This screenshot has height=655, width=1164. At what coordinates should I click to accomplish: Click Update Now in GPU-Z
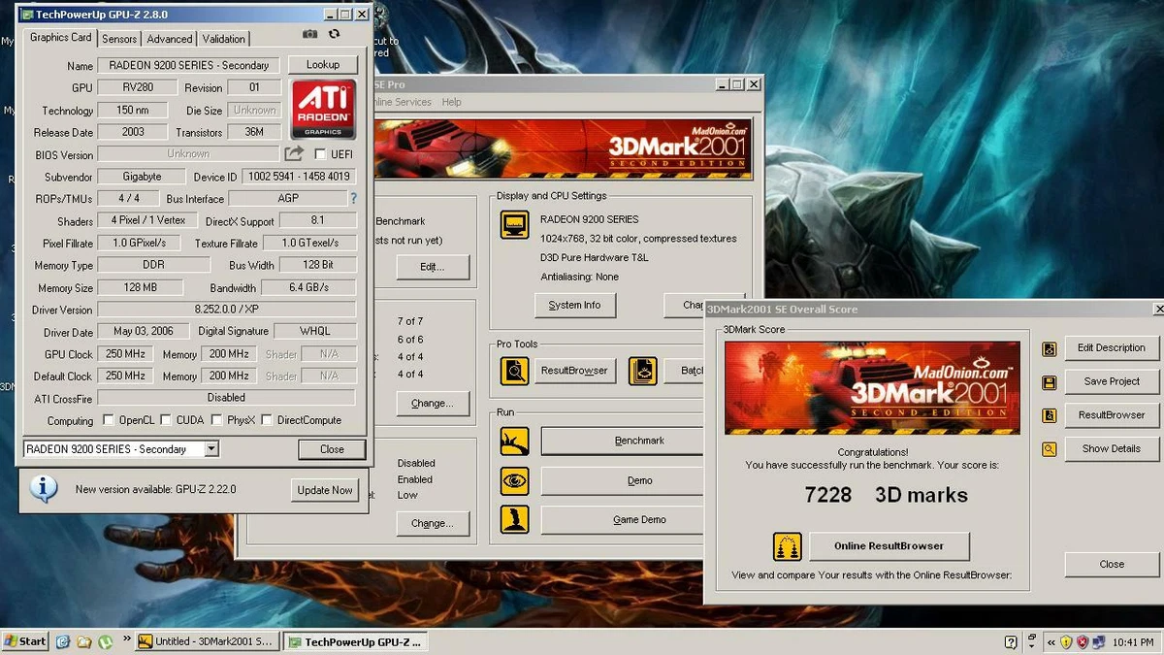point(325,490)
